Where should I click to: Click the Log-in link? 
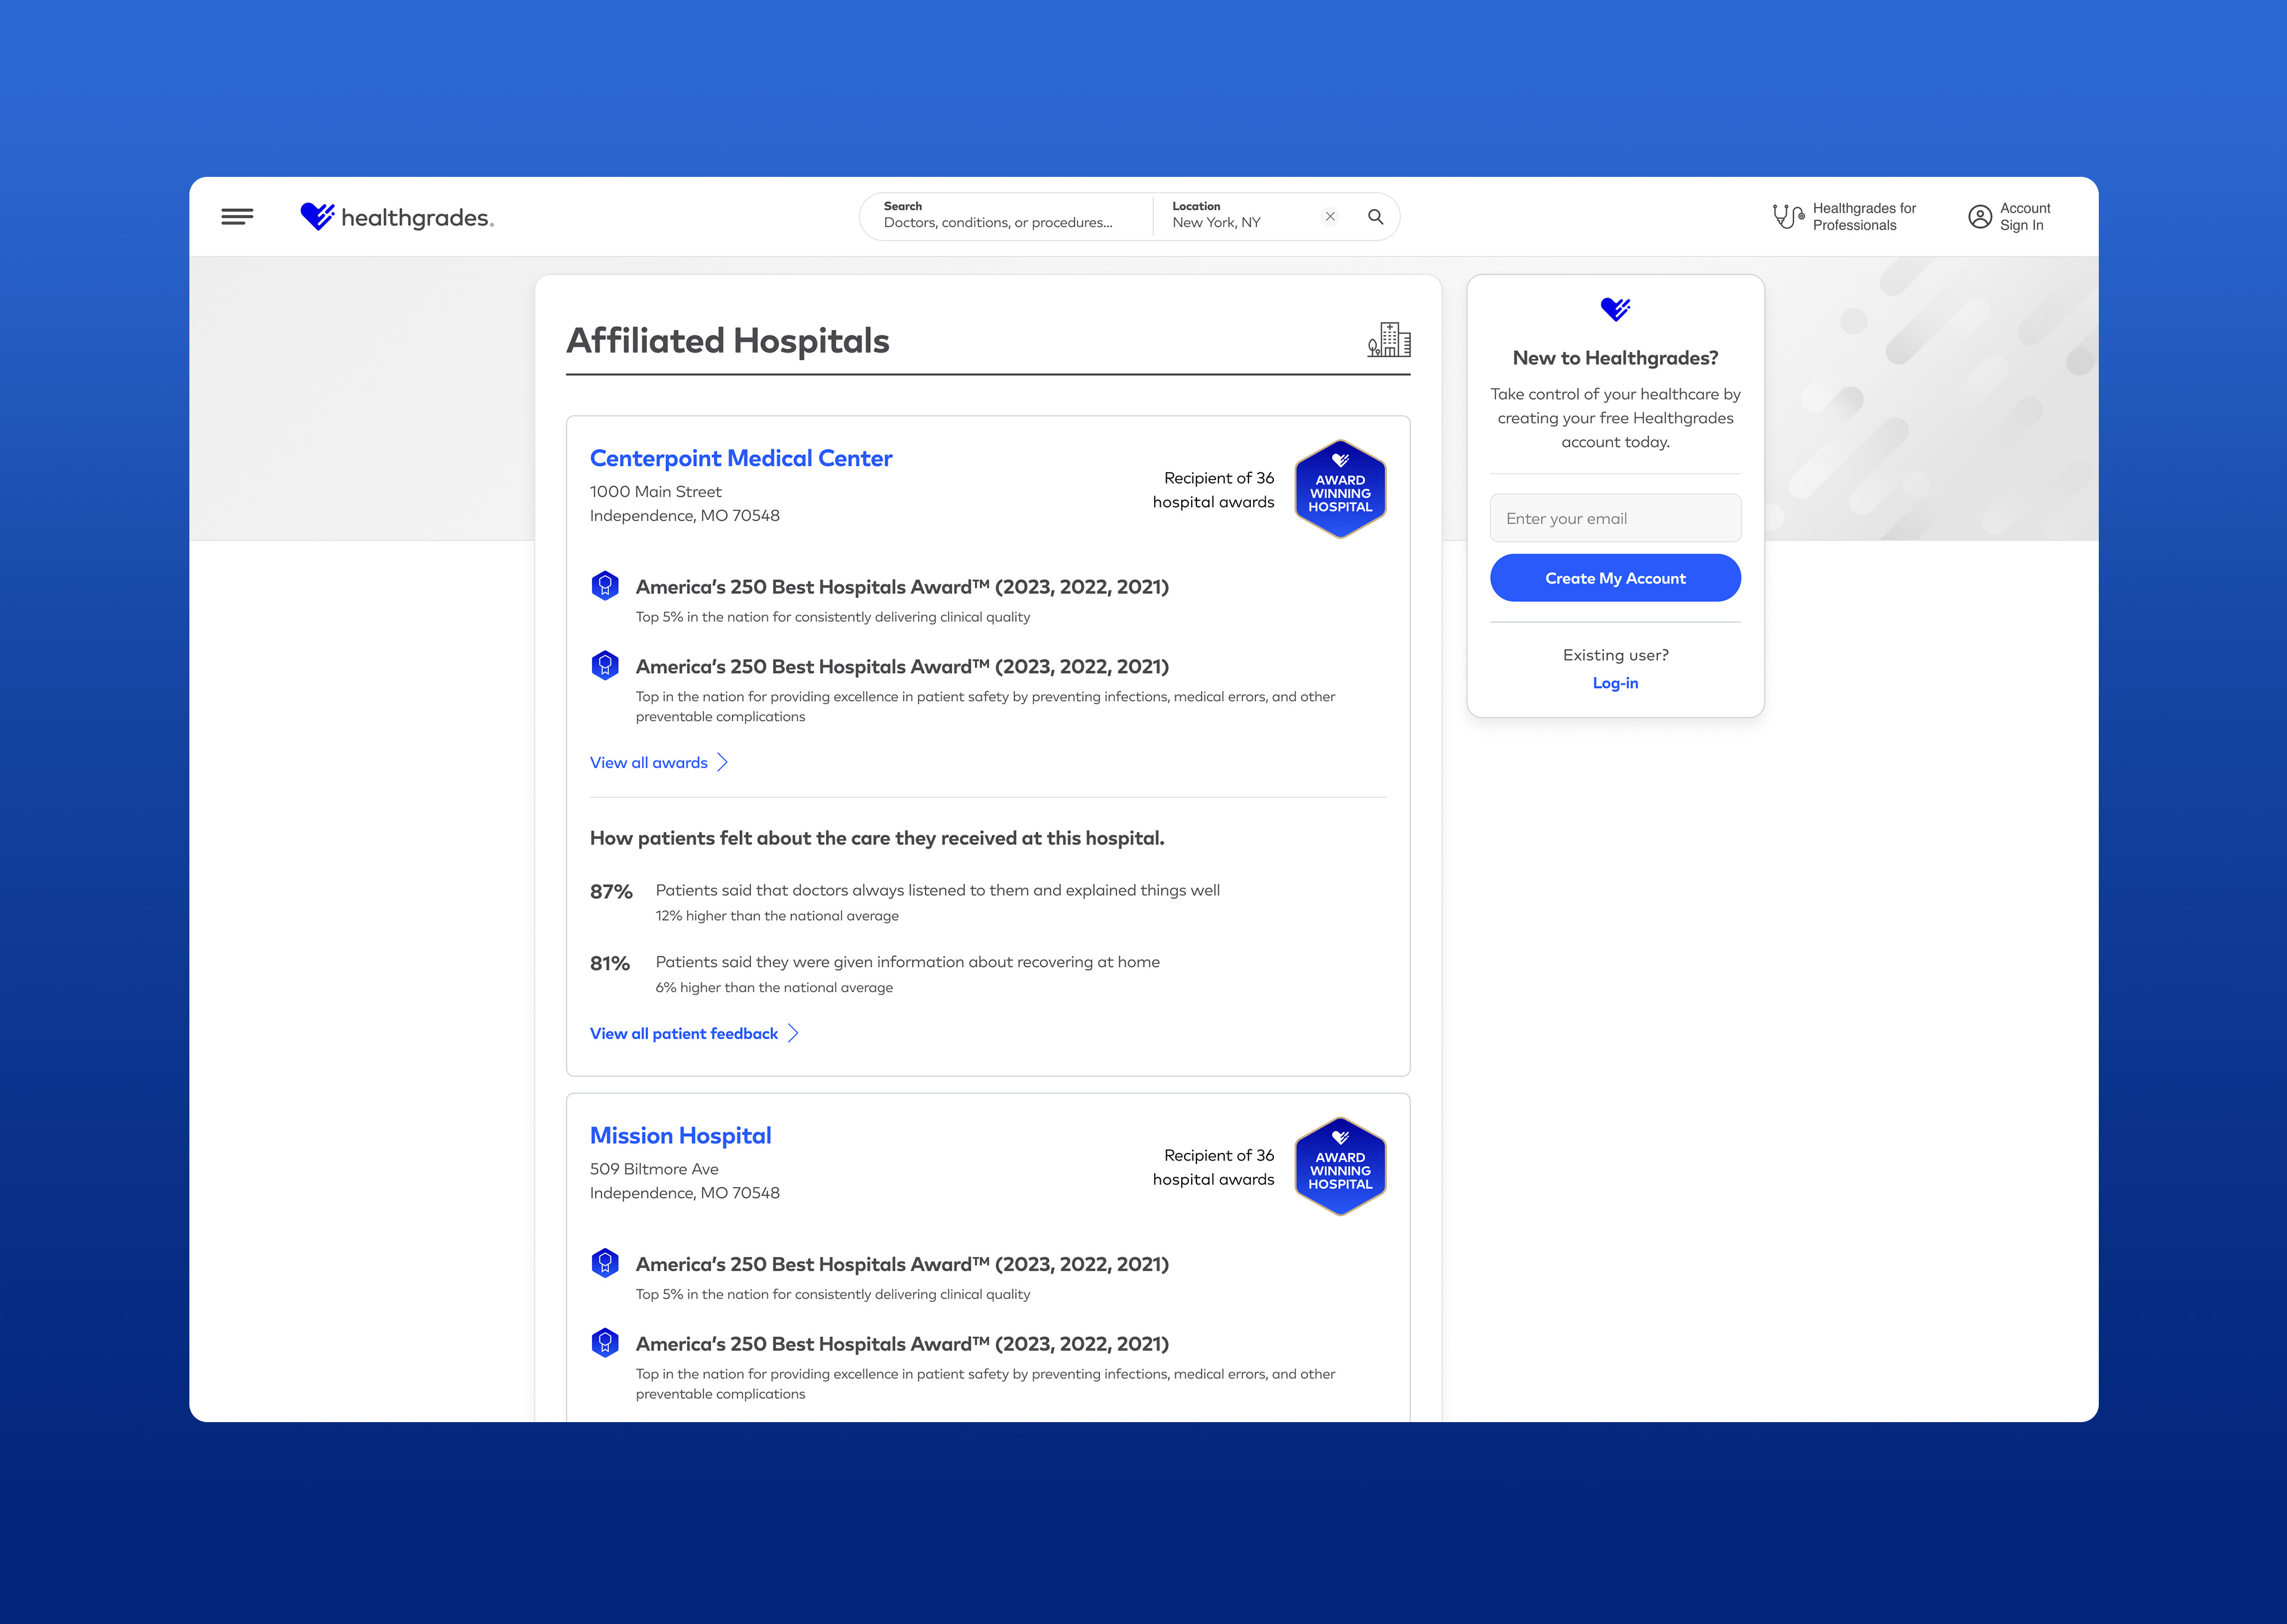(1615, 683)
